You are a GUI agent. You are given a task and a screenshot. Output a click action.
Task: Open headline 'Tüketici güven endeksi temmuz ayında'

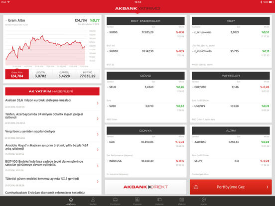coord(42,179)
